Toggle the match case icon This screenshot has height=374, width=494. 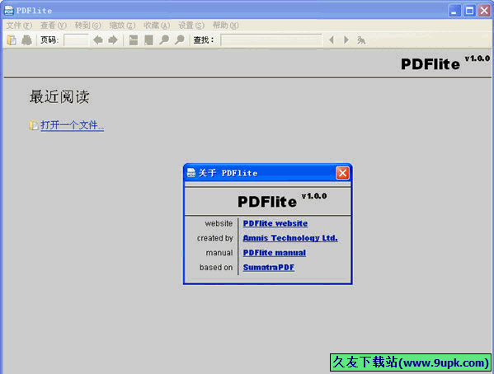tap(361, 40)
